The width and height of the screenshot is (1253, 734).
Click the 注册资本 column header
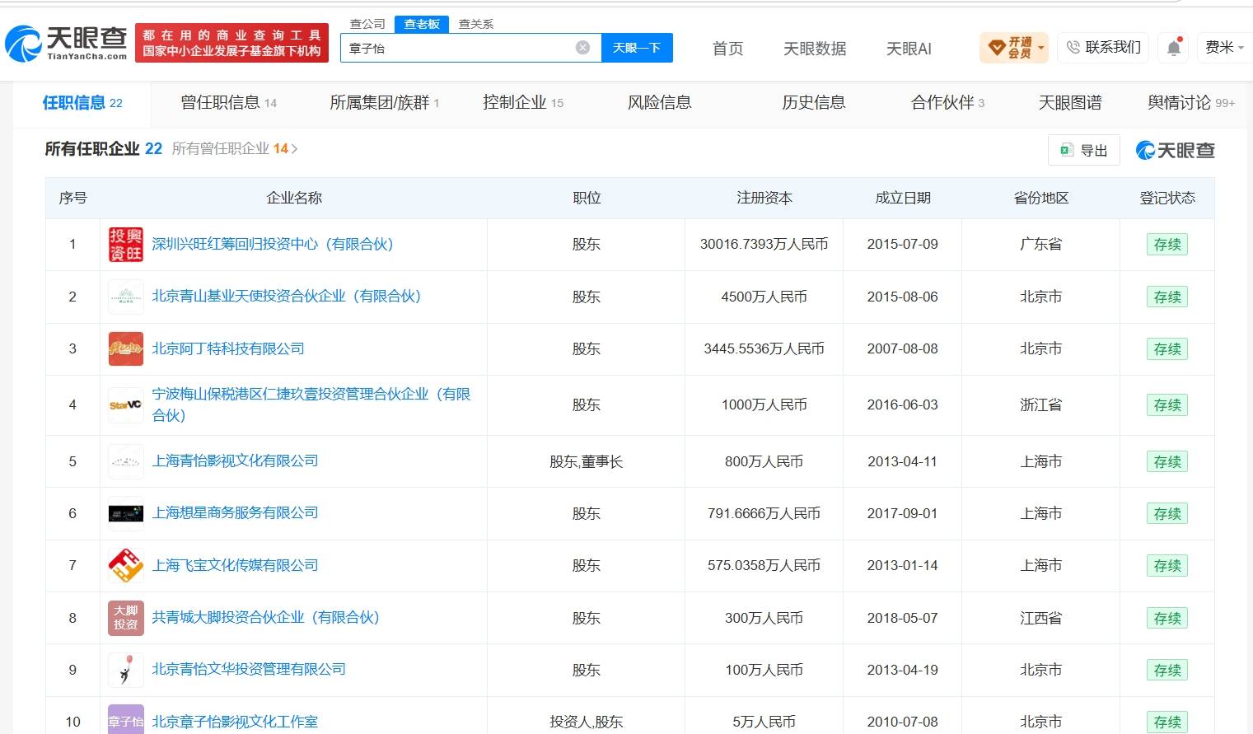[x=764, y=198]
